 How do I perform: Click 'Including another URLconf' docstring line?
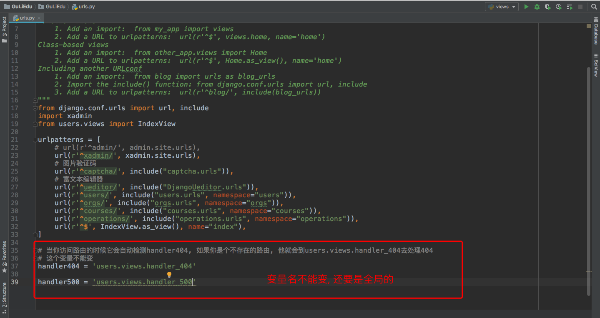click(90, 68)
